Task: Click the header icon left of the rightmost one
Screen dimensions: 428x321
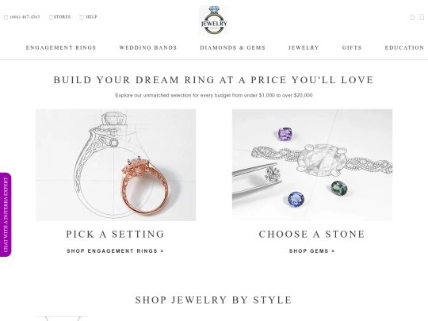Action: click(412, 17)
